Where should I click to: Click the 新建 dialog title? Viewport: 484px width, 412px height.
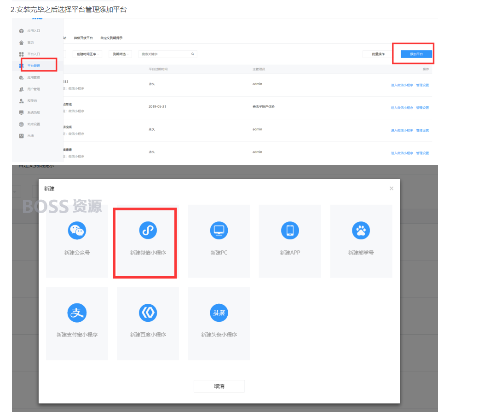point(49,189)
